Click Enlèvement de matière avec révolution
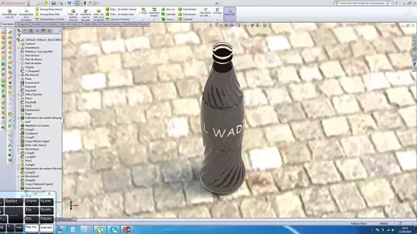The width and height of the screenshot is (417, 234). [x=99, y=15]
